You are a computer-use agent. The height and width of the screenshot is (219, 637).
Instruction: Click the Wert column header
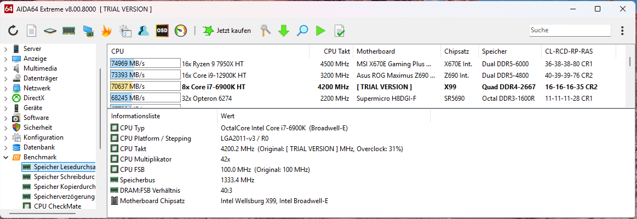(323, 116)
